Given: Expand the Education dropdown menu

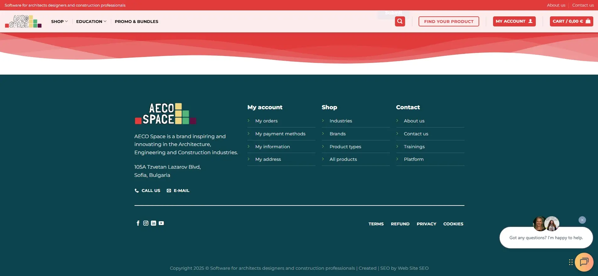Looking at the screenshot, I should coord(91,21).
